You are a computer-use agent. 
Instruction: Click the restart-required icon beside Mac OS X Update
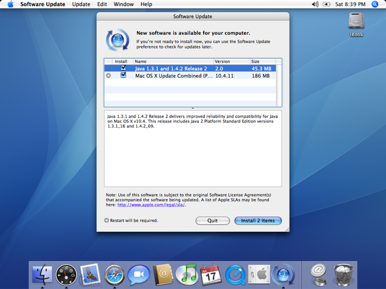pos(108,76)
